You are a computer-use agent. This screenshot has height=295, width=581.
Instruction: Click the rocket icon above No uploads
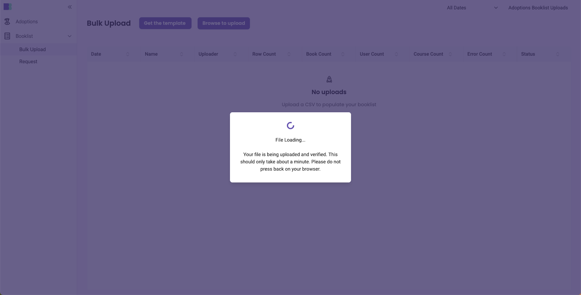[x=329, y=79]
